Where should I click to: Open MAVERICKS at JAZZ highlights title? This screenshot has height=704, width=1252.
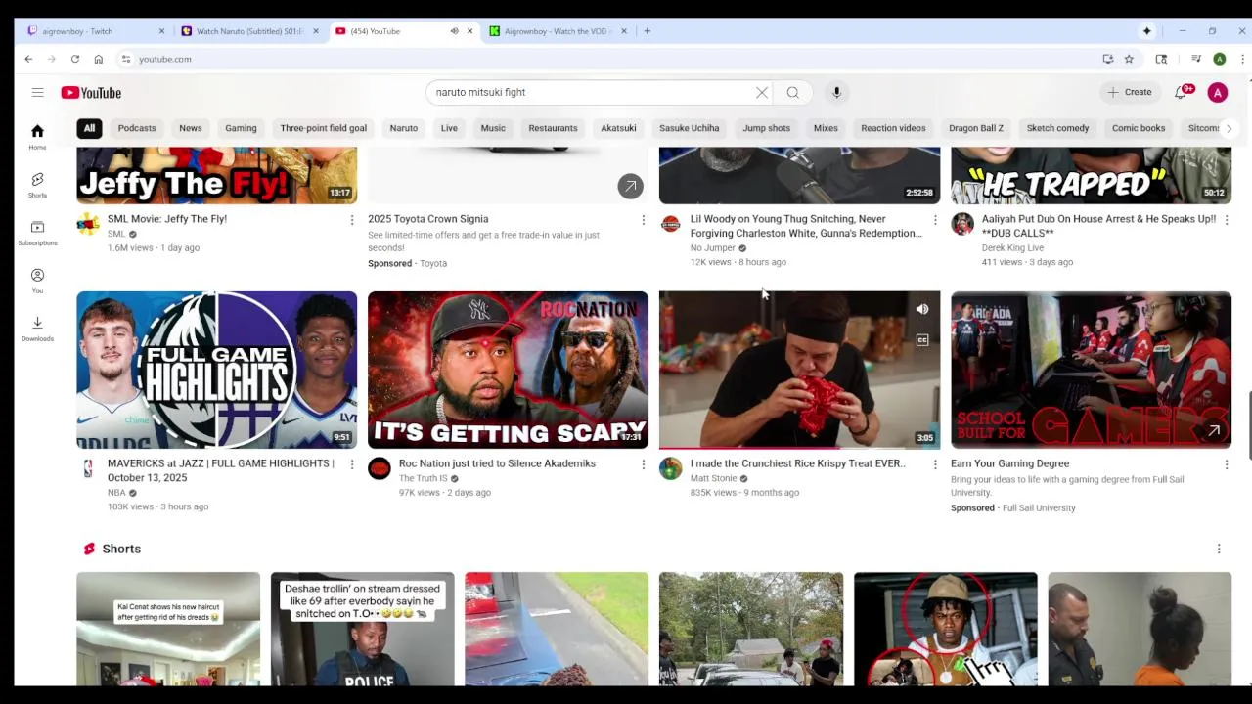221,470
